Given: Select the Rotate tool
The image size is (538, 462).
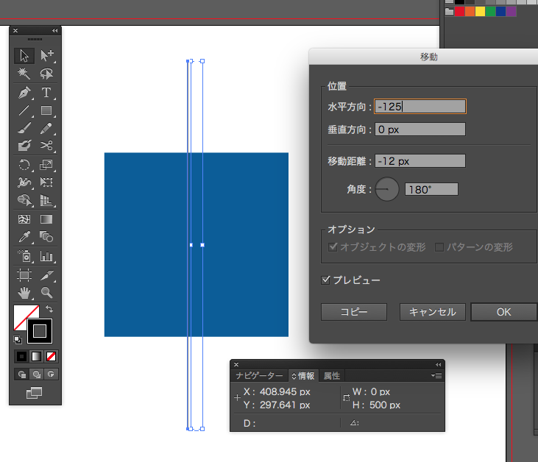Looking at the screenshot, I should tap(24, 165).
